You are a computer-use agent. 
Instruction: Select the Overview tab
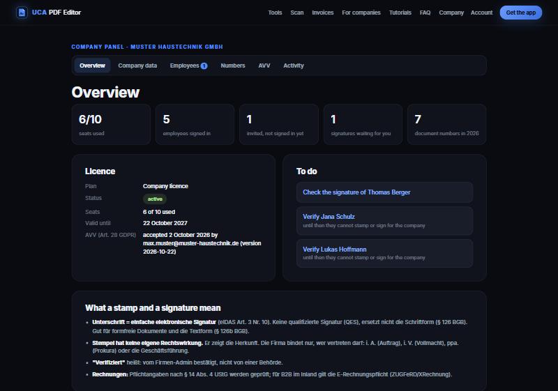[92, 66]
